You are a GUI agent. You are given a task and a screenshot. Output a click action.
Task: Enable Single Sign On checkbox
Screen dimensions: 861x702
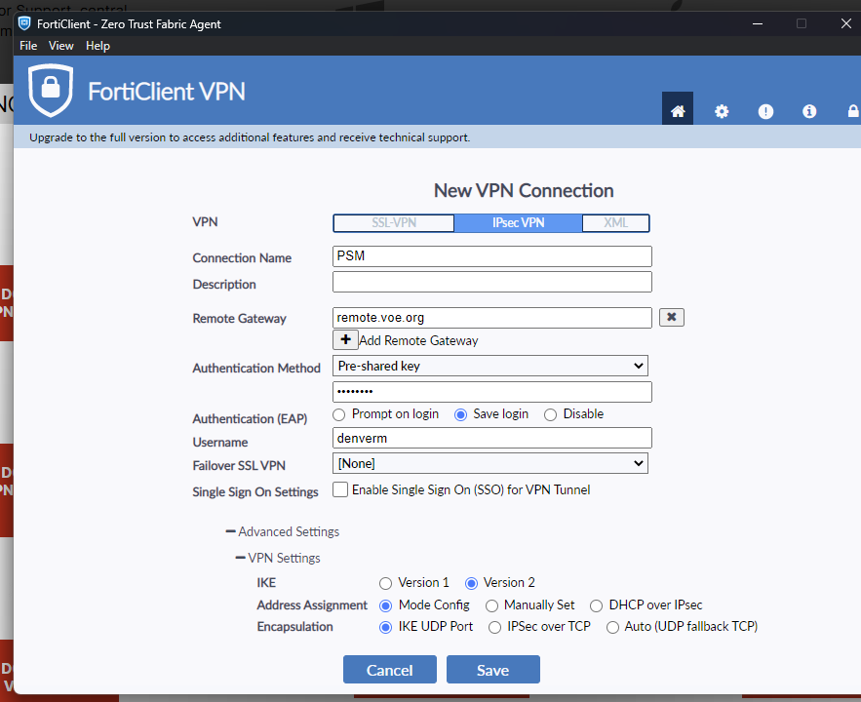click(340, 489)
